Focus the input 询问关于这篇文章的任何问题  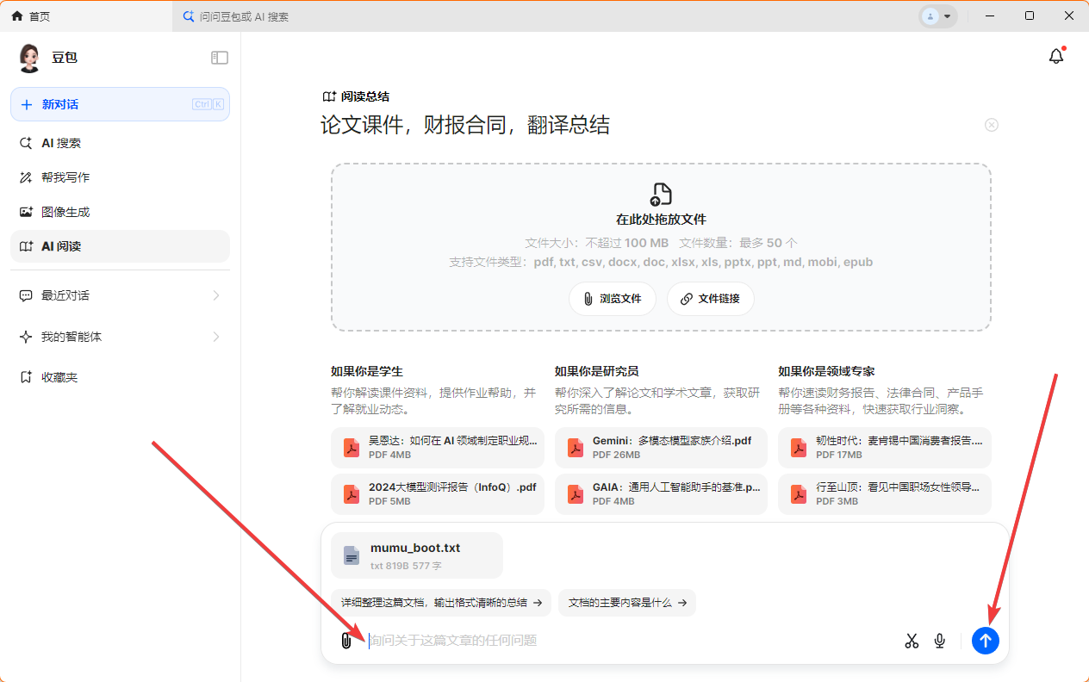pos(629,641)
